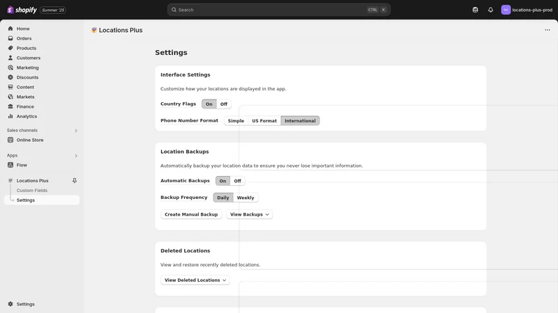Expand View Backups dropdown
The width and height of the screenshot is (558, 313).
click(x=250, y=214)
